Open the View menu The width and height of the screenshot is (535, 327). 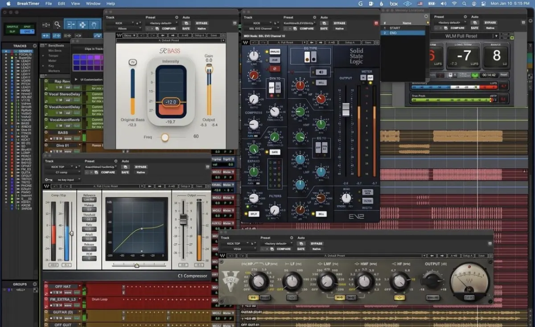[76, 4]
